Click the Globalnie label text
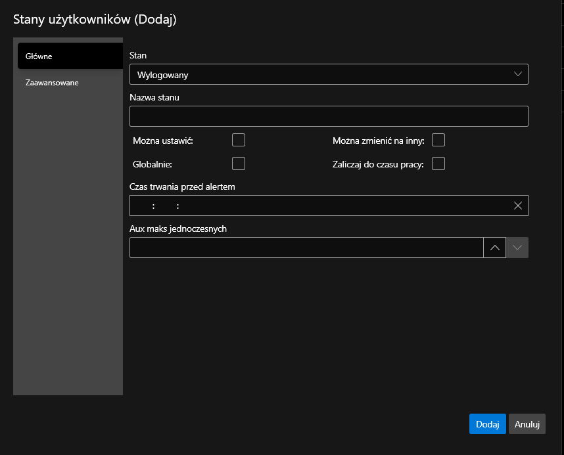Viewport: 564px width, 455px height. (152, 164)
